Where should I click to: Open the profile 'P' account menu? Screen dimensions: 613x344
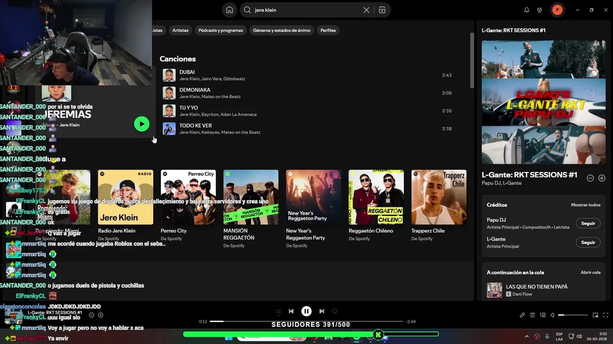pyautogui.click(x=557, y=10)
